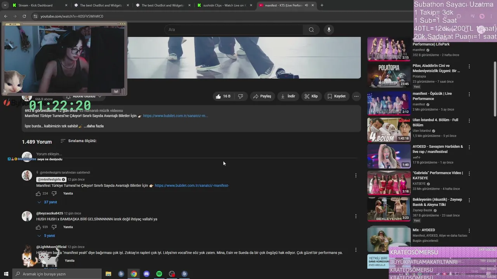
Task: Open Discord from the taskbar
Action: click(146, 274)
